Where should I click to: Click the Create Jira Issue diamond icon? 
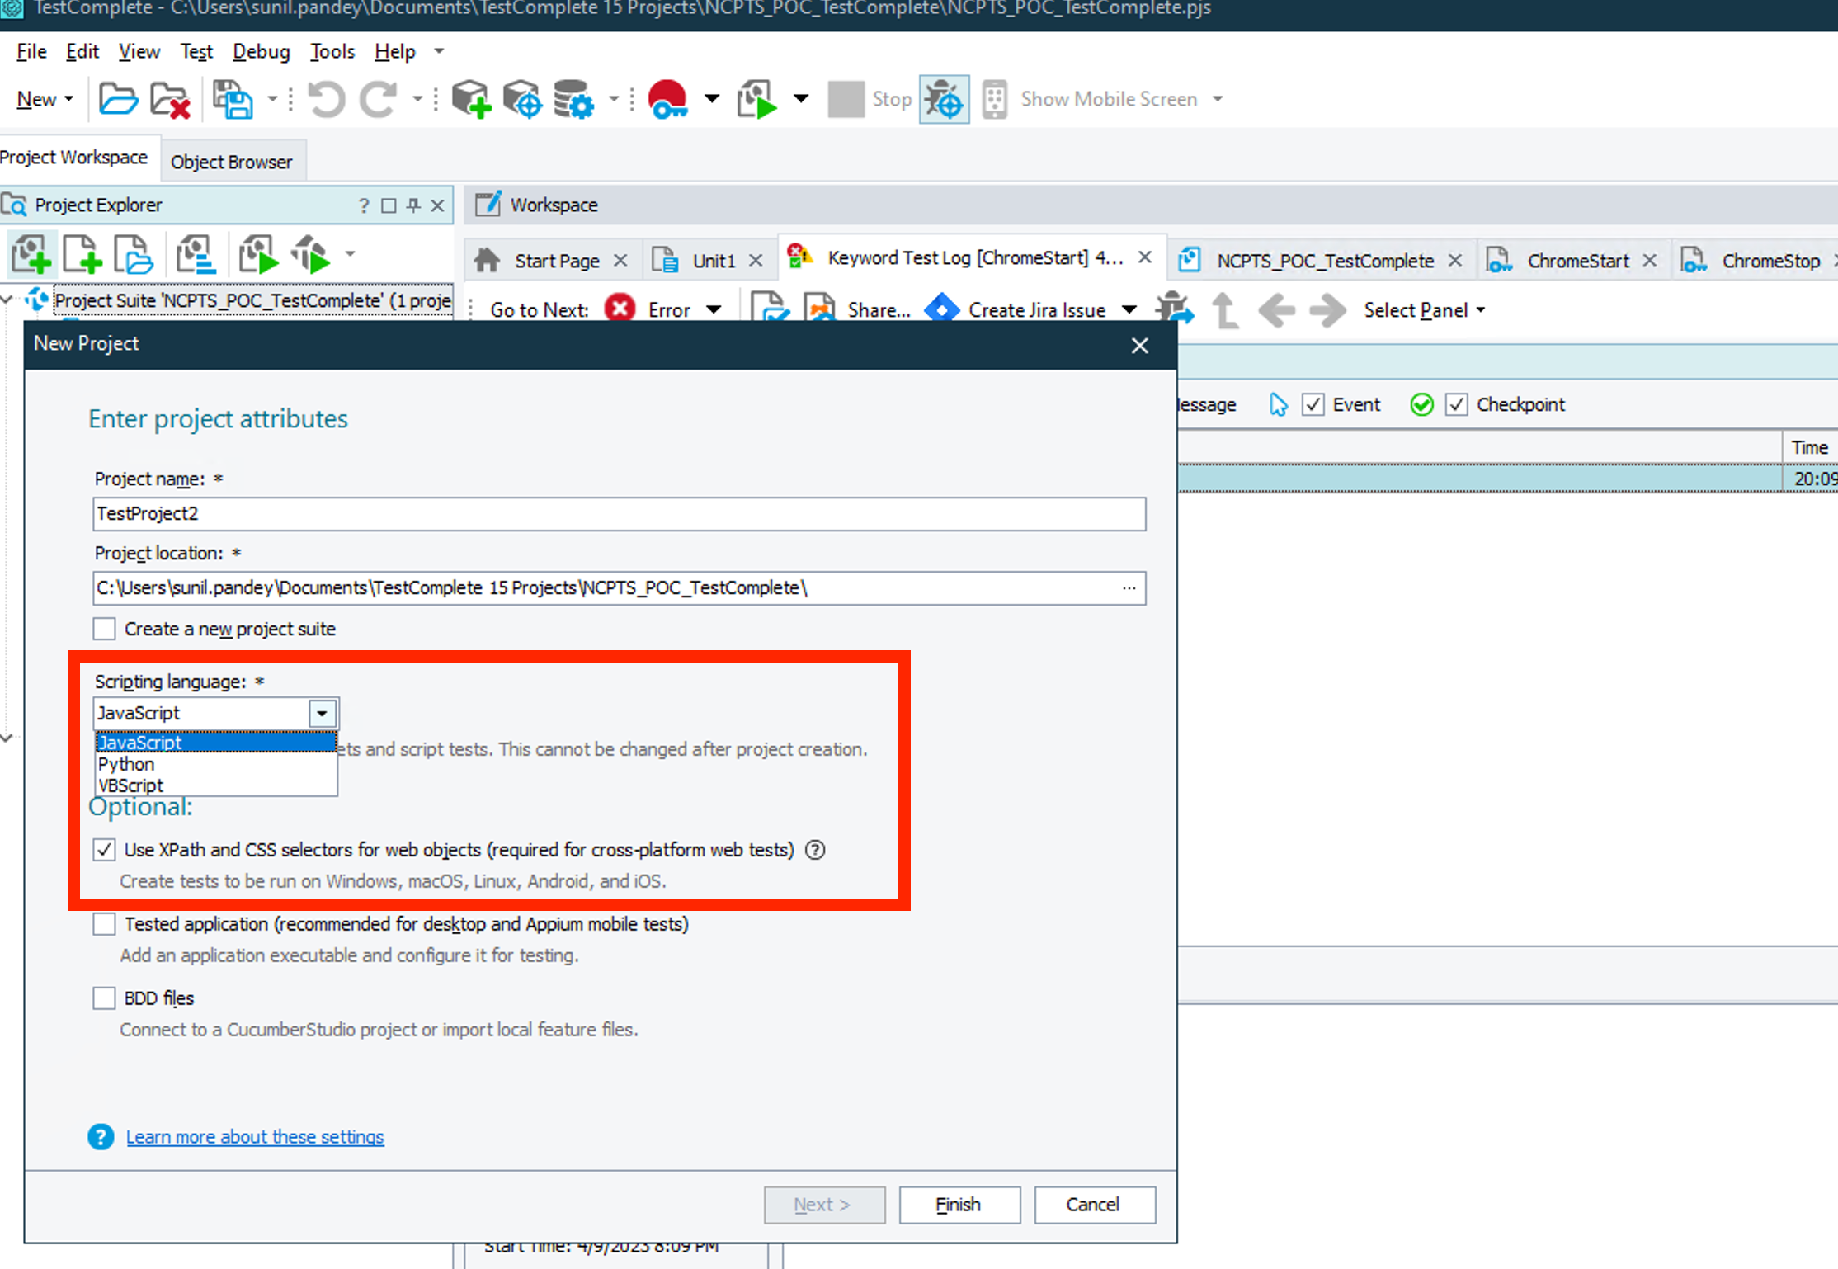tap(941, 309)
